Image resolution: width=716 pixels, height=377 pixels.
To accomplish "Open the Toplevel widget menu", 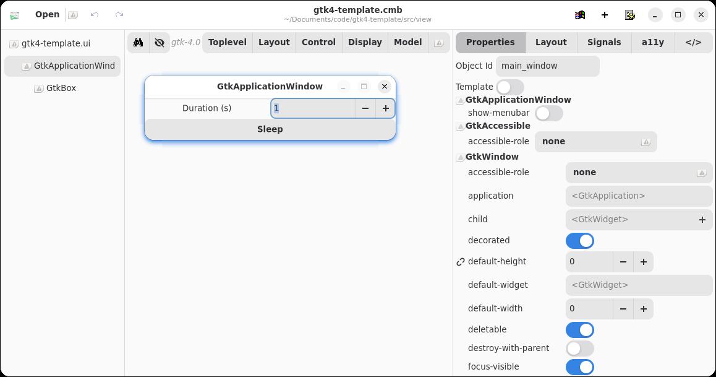I will coord(227,42).
